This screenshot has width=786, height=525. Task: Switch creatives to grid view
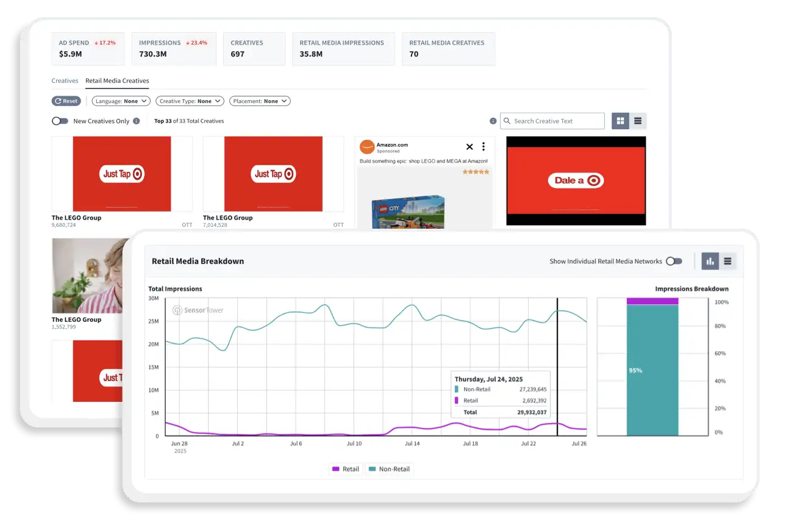(620, 121)
